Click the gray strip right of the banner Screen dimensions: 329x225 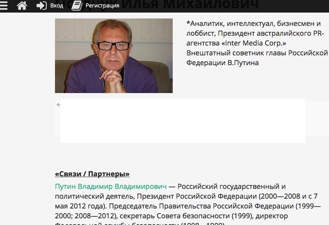317,119
